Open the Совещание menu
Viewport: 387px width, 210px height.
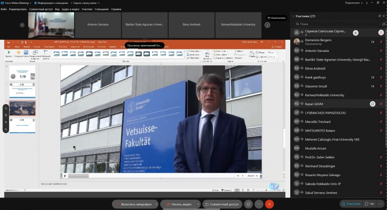[x=102, y=9]
